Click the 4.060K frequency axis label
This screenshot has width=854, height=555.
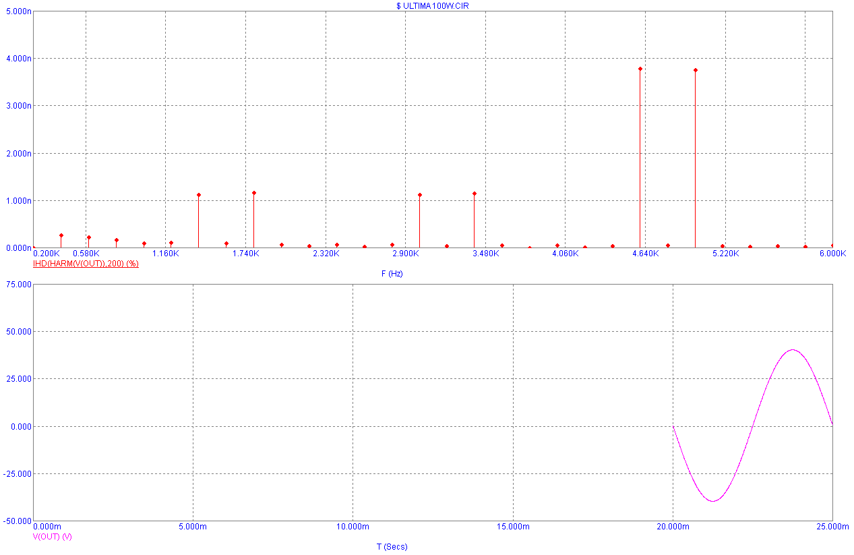point(566,254)
